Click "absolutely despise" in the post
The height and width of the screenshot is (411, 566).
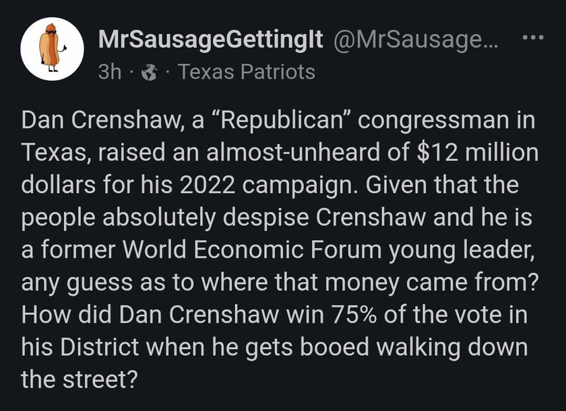pos(206,217)
